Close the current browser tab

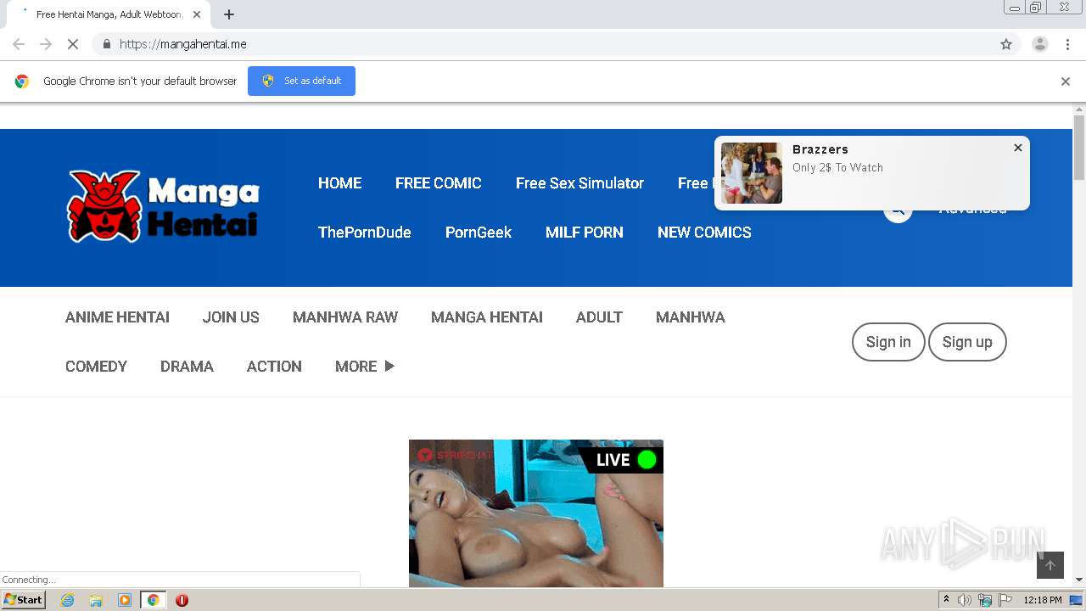coord(197,14)
